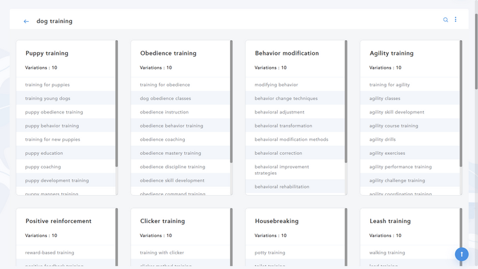The height and width of the screenshot is (269, 478).
Task: Select 'behavioral rehabilitation' row
Action: (295, 186)
